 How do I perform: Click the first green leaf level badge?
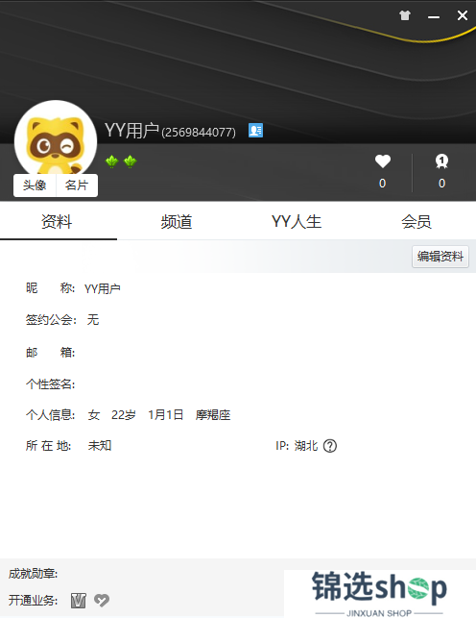click(112, 161)
